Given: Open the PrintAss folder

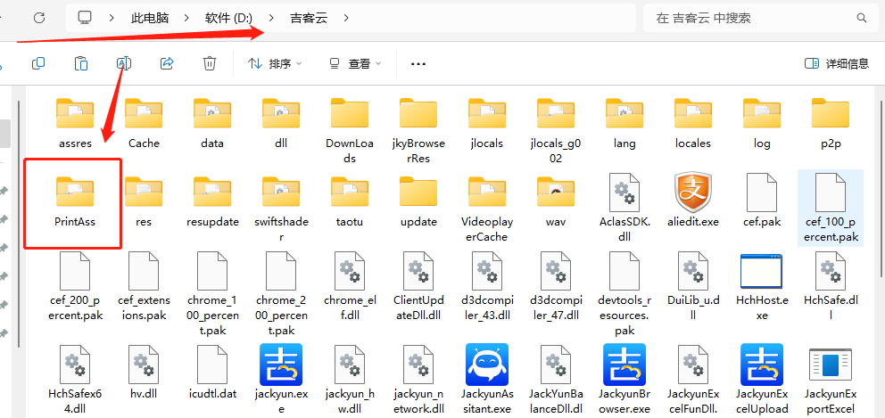Looking at the screenshot, I should tap(75, 201).
